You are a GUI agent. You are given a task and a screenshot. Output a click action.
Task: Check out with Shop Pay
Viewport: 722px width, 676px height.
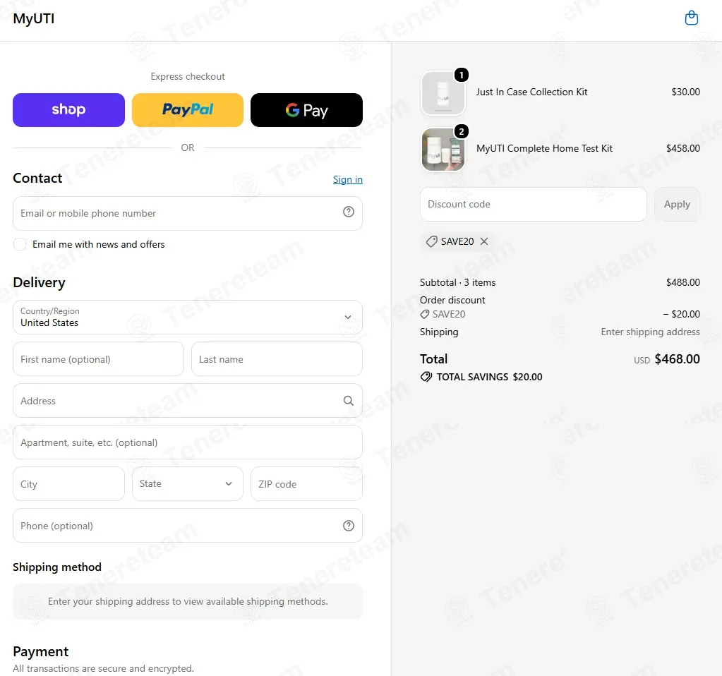tap(68, 110)
